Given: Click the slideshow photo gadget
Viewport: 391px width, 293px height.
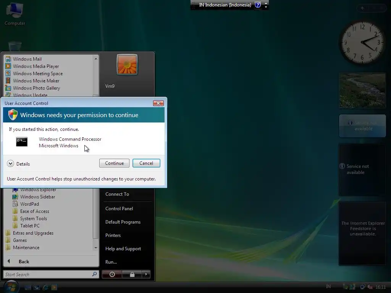Looking at the screenshot, I should (362, 90).
